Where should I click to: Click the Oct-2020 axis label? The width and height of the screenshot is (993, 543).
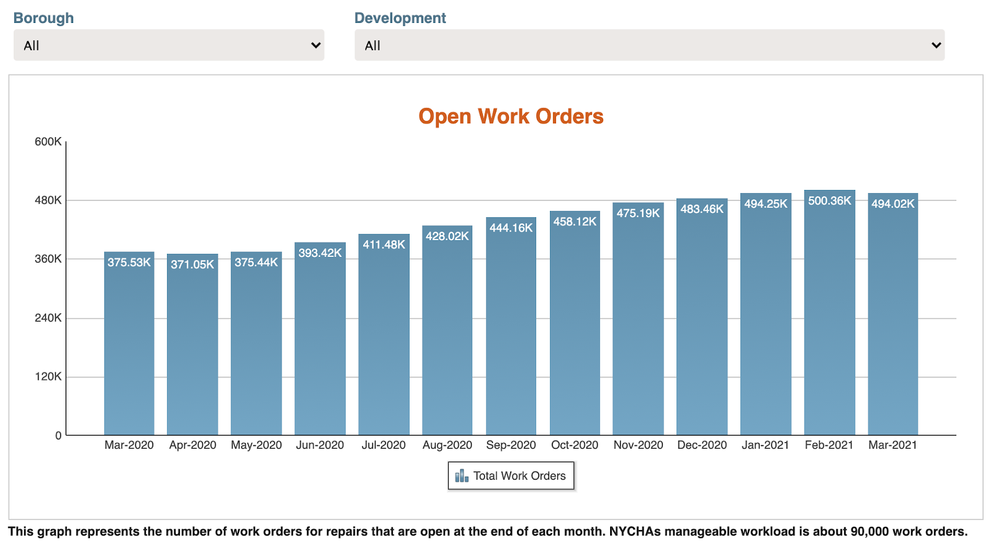pos(575,445)
